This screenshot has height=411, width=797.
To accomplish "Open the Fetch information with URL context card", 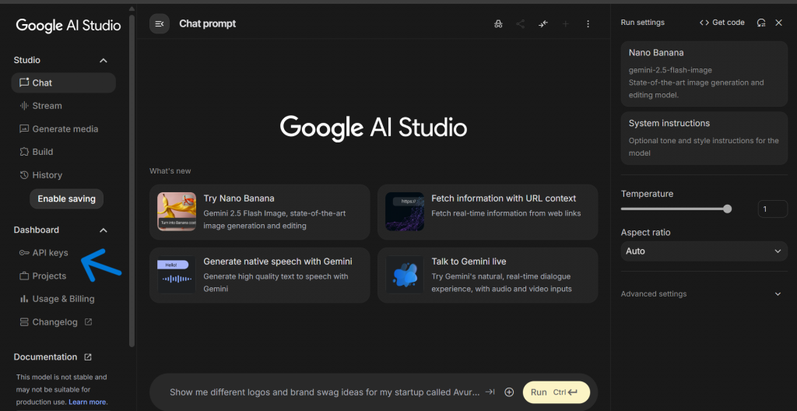I will pos(487,212).
